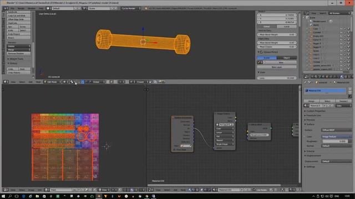
Task: Open the outliner editor type icon
Action: tap(306, 13)
